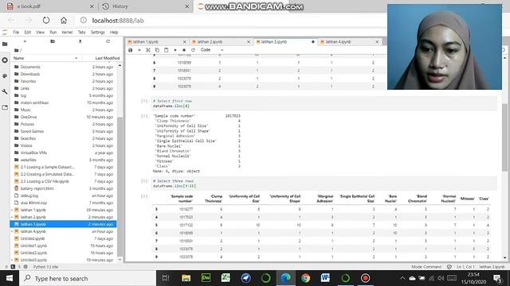510x286 pixels.
Task: Click the Windows Start button
Action: [10, 278]
